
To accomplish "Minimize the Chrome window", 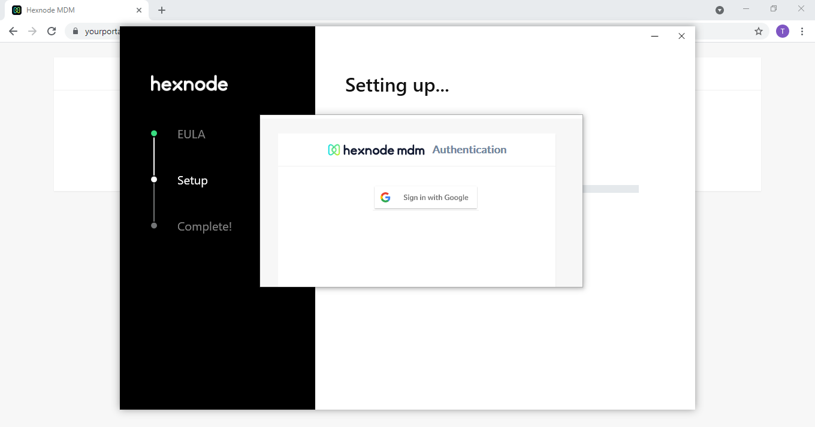I will coord(746,8).
